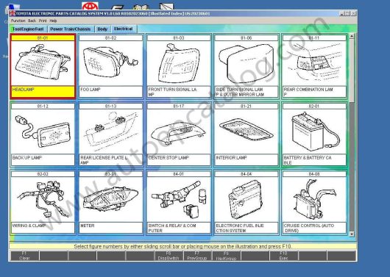Viewport: 390px width, 277px height.
Task: Open the Body tab
Action: click(102, 29)
